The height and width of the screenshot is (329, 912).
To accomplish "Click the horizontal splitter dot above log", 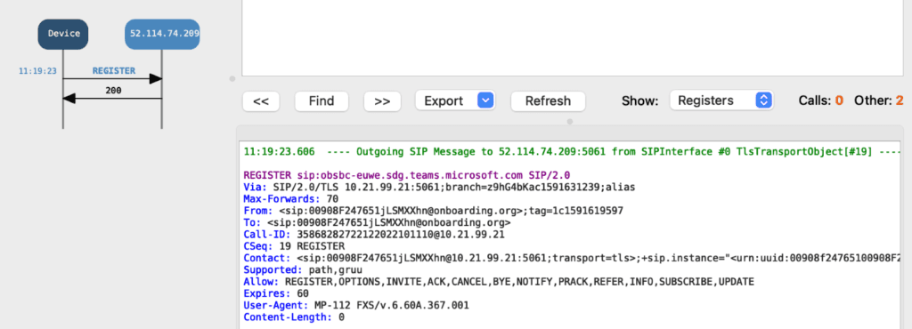I will click(570, 121).
